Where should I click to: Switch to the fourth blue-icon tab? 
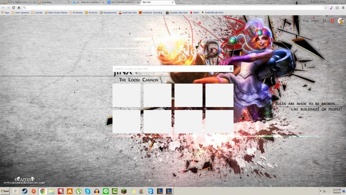123,2
